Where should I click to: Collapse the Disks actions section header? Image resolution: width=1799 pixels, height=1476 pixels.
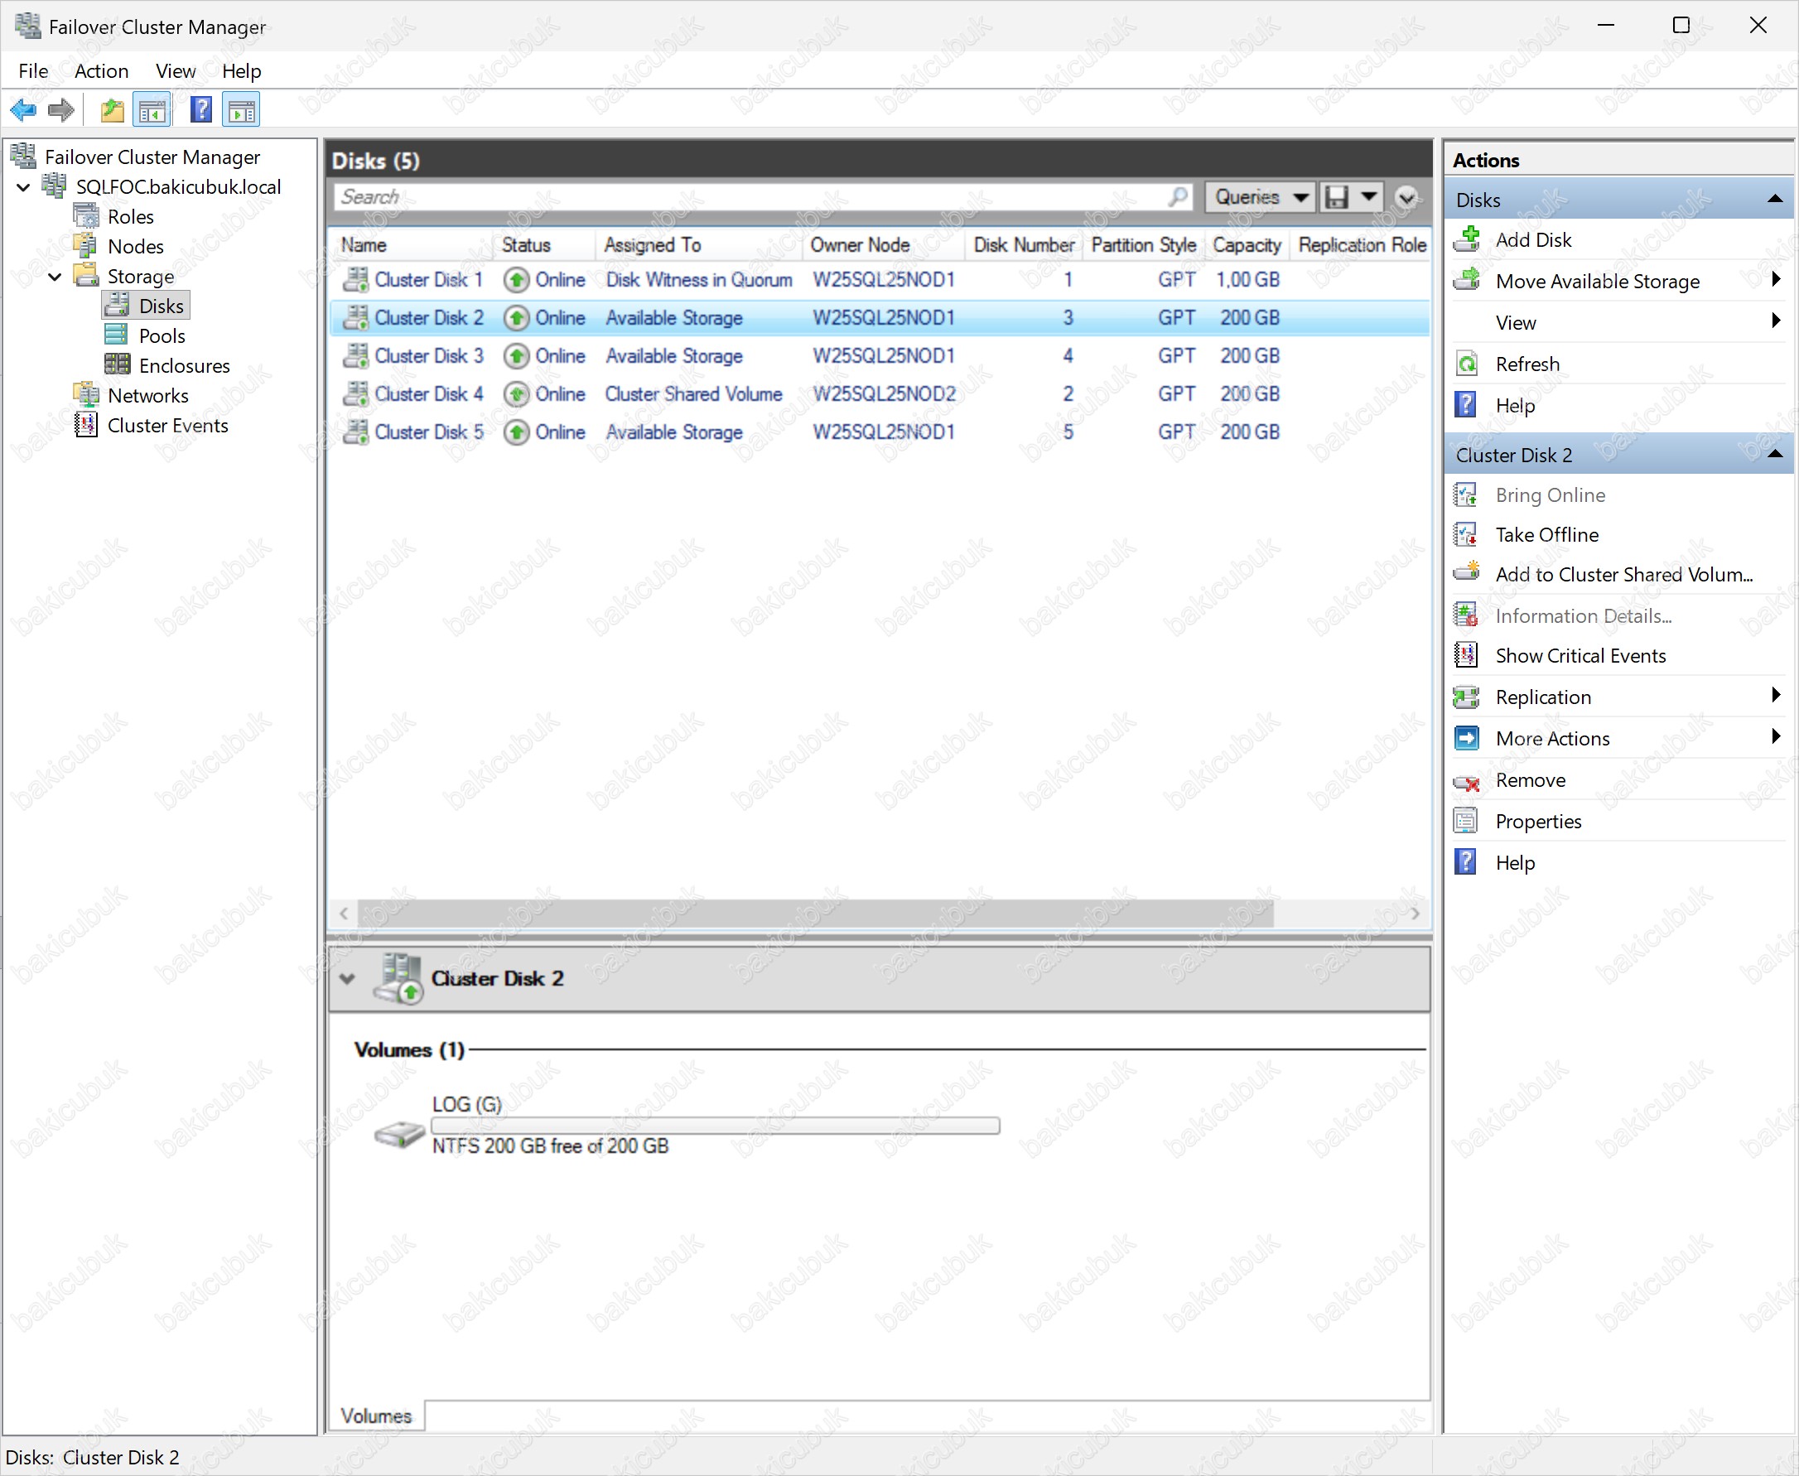(x=1775, y=199)
